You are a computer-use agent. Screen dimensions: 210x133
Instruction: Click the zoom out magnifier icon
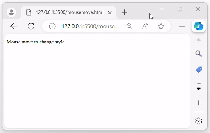point(129,26)
